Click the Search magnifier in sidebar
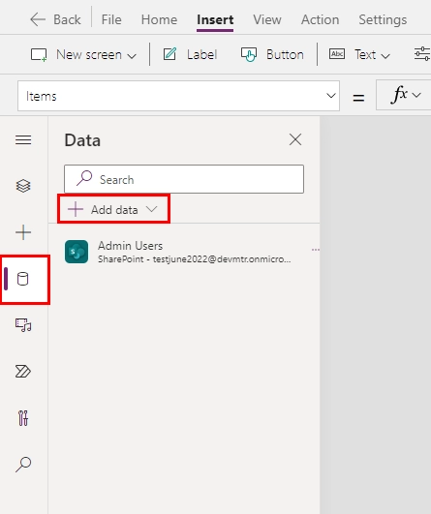Screen dimensions: 431x514 (x=23, y=465)
